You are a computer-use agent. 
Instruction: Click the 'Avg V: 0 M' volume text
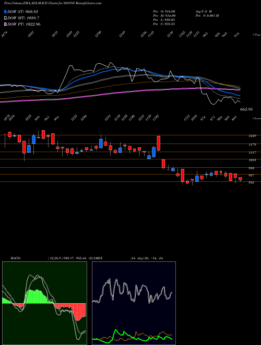[203, 11]
